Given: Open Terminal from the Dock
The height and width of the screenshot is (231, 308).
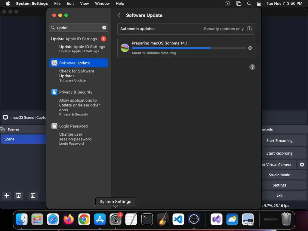Looking at the screenshot, I should [x=147, y=219].
